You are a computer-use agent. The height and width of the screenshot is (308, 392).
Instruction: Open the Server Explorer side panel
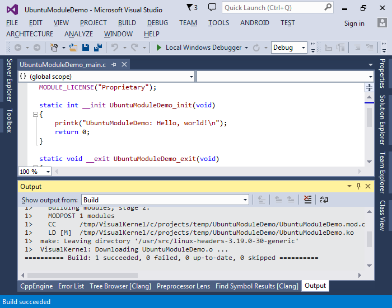point(10,80)
